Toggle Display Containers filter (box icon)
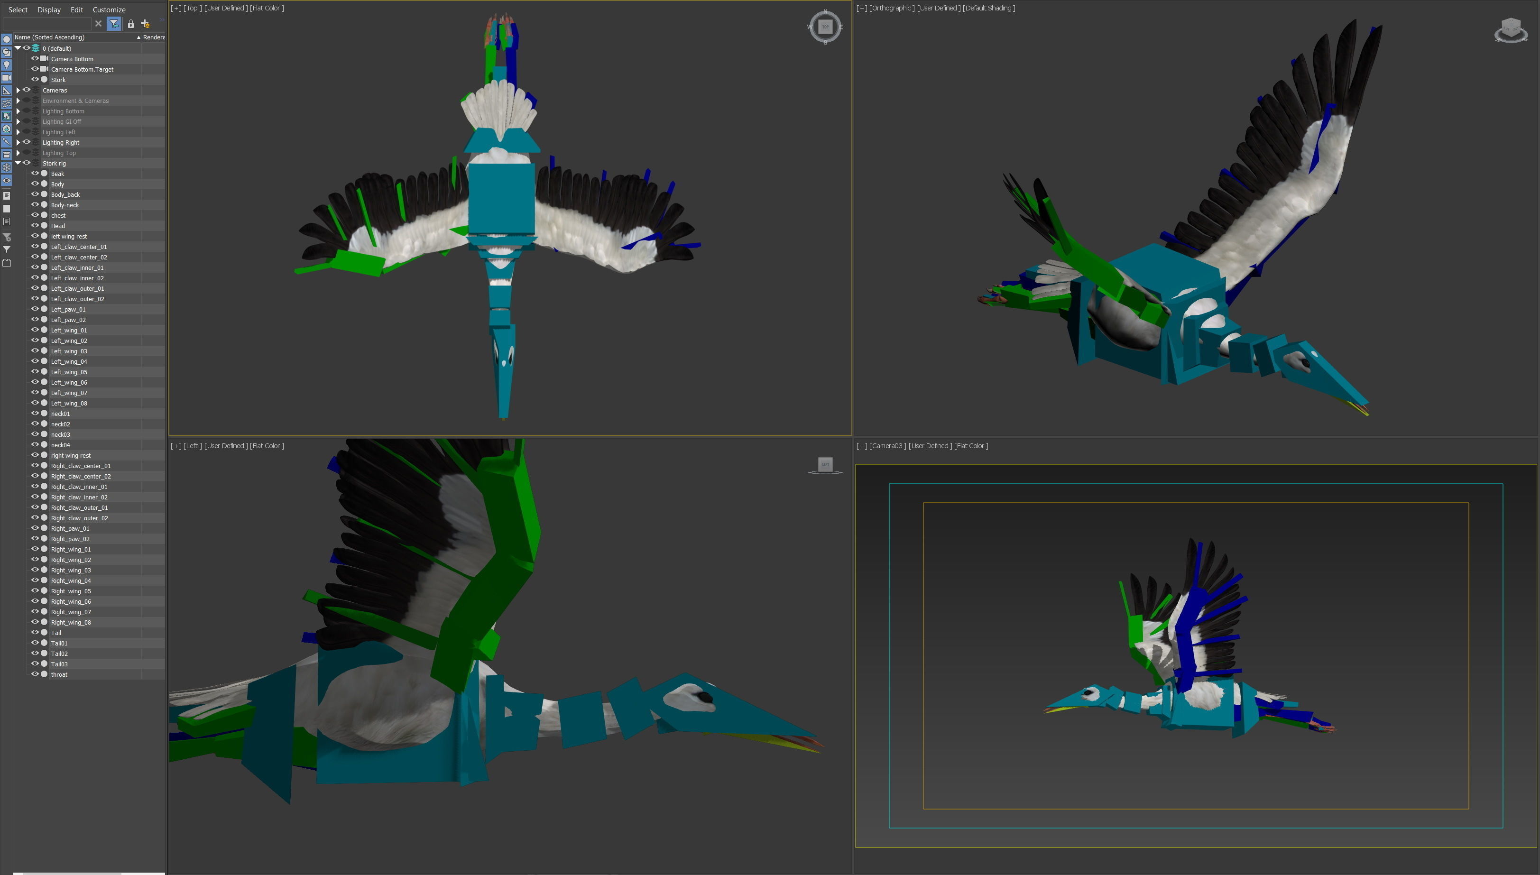 tap(7, 155)
